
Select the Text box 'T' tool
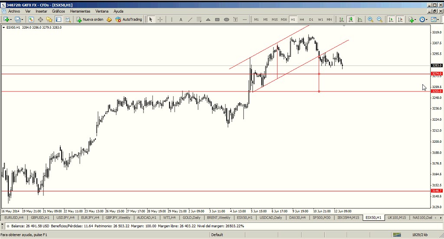[235, 19]
